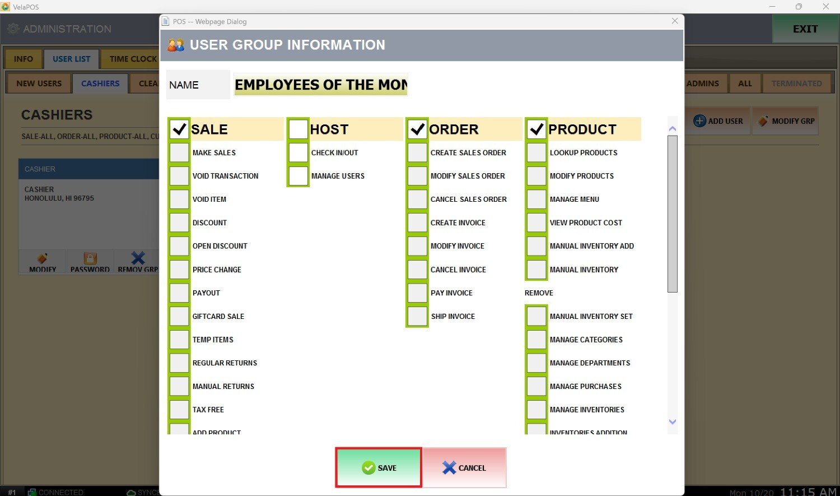The height and width of the screenshot is (496, 840).
Task: Click the cashier Password lock icon
Action: pyautogui.click(x=90, y=258)
